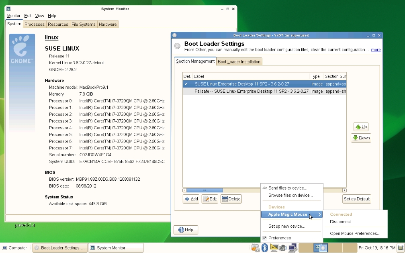Maximize the Boot Loader Settings window

point(374,35)
